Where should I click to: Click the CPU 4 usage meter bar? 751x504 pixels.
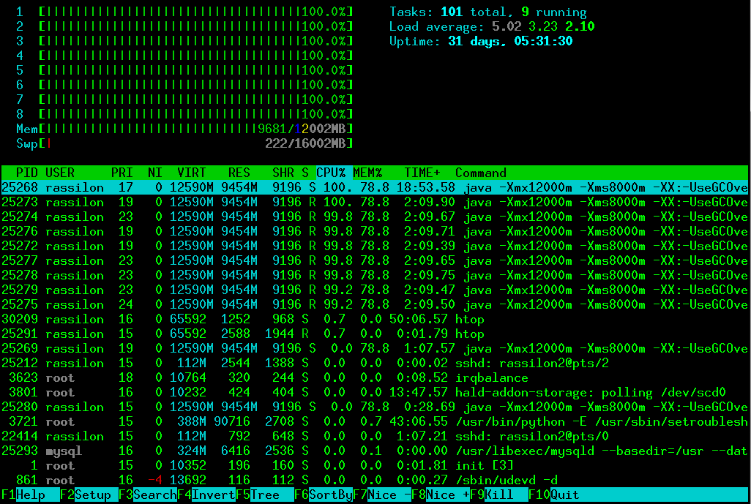[195, 56]
